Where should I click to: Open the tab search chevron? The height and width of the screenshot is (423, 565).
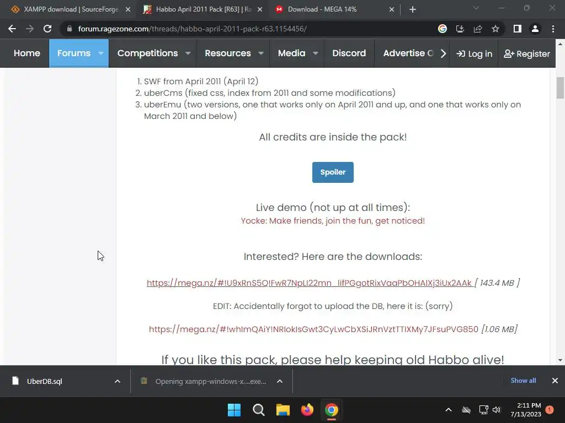tap(476, 8)
